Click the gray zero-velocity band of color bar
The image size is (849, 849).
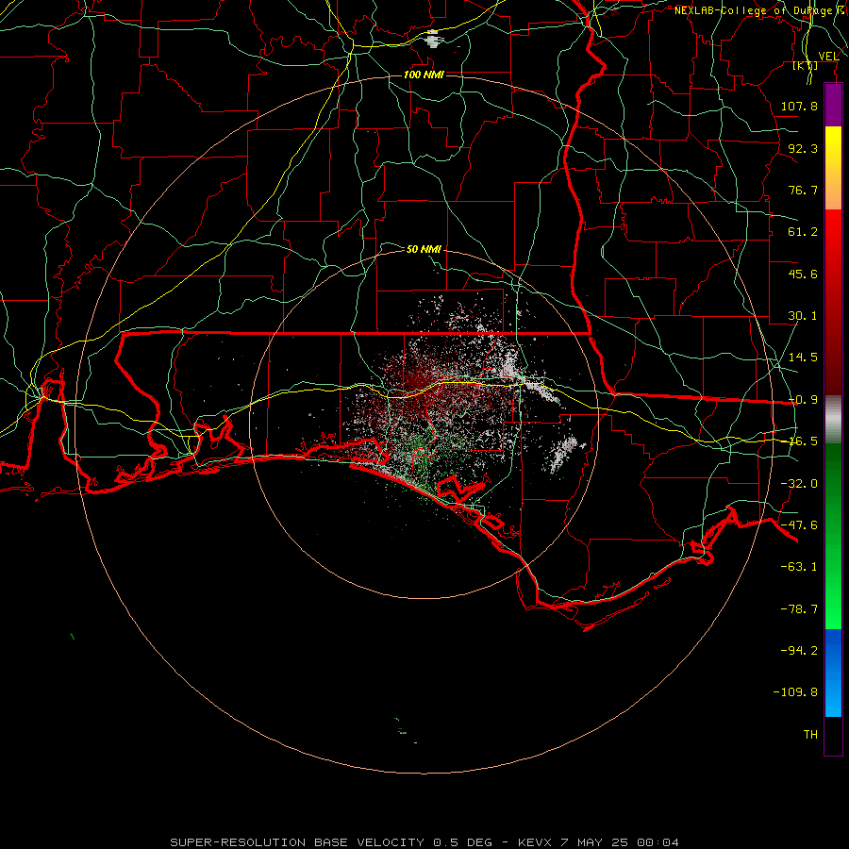833,420
